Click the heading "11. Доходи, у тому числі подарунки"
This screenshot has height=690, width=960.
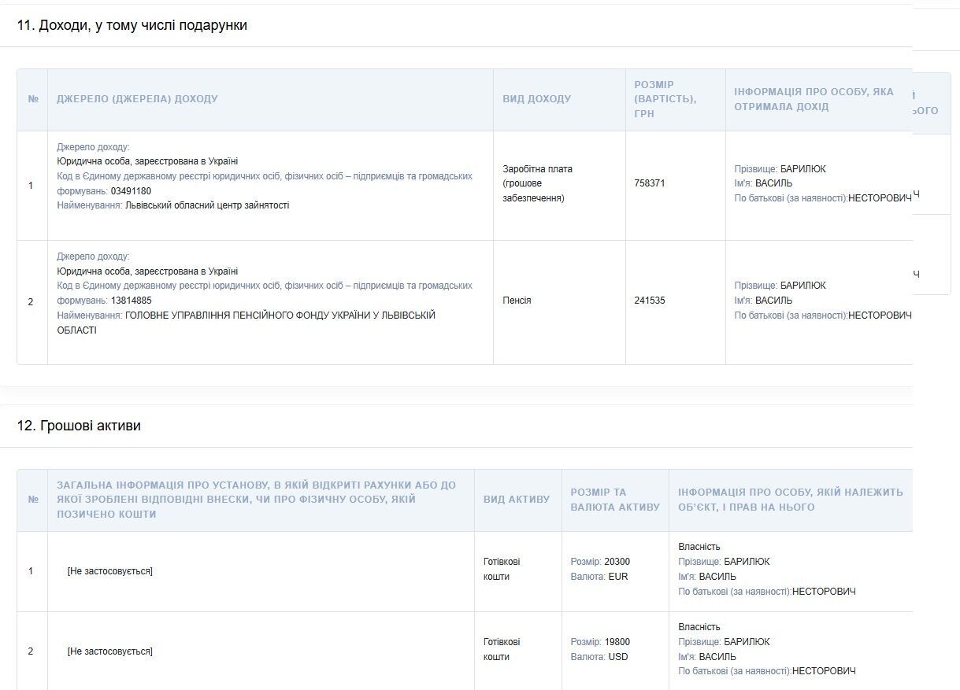[x=132, y=25]
